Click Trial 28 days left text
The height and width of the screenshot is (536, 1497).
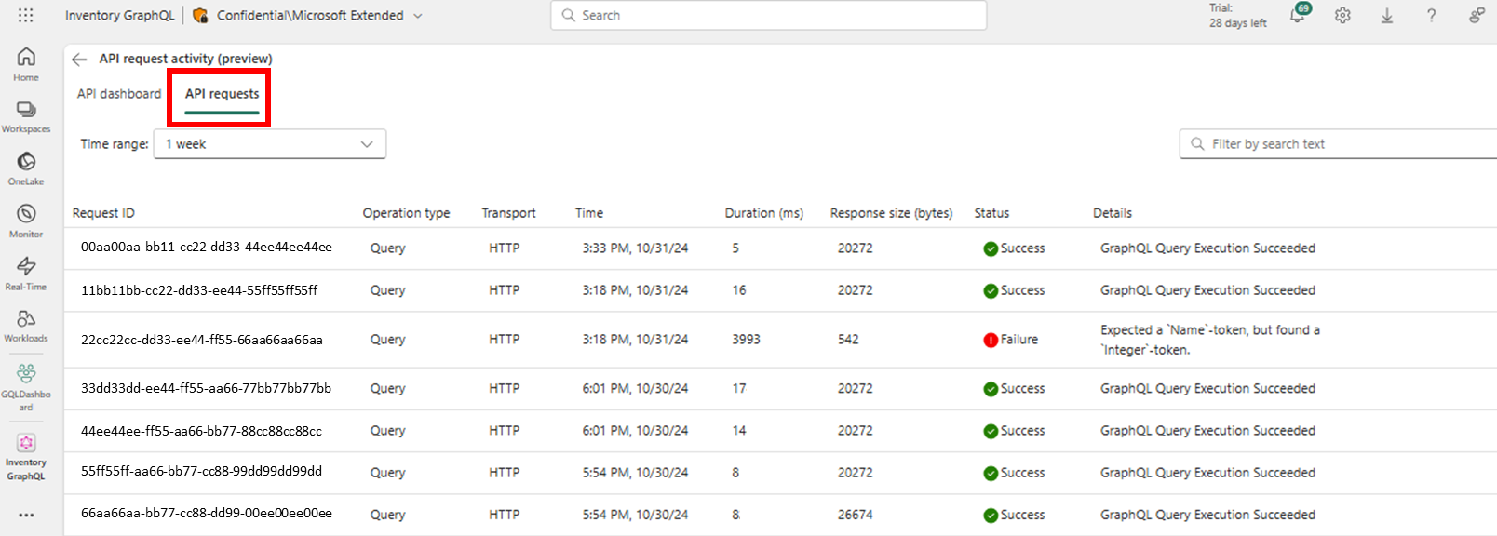tap(1238, 15)
